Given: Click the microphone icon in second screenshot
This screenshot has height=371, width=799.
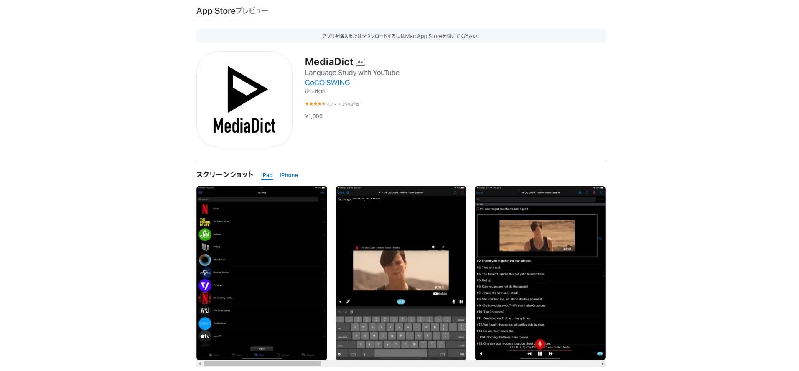Looking at the screenshot, I should 453,301.
